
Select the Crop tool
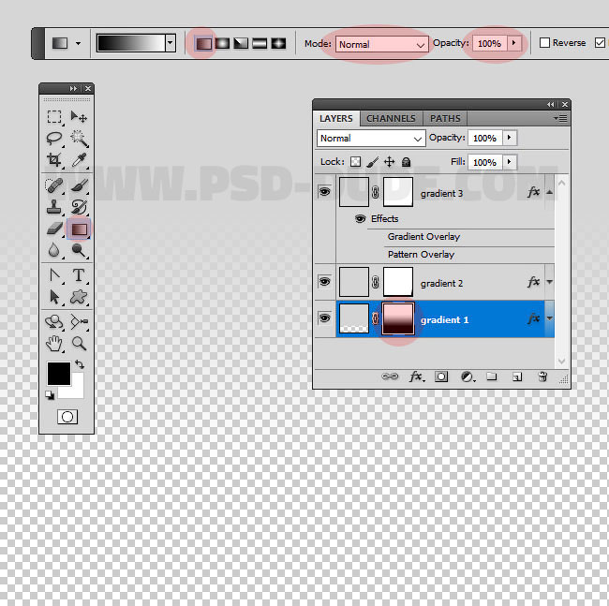[54, 159]
